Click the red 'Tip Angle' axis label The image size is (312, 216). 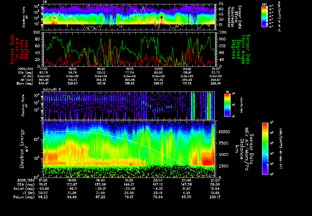17,49
